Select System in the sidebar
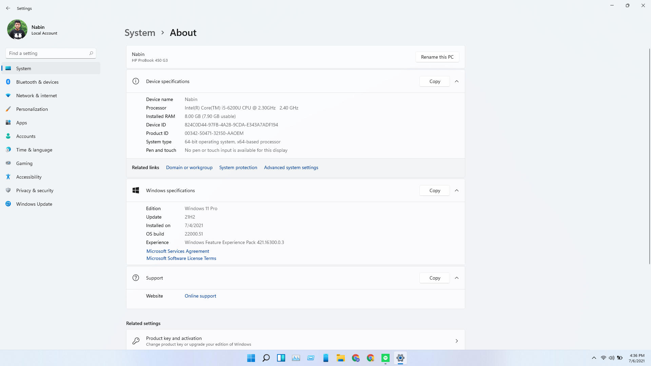 click(51, 68)
